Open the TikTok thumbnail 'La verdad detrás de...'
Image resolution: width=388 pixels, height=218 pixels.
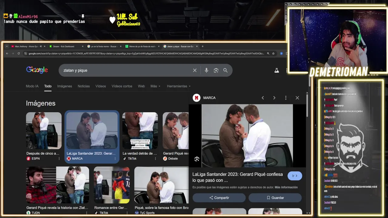click(x=140, y=130)
